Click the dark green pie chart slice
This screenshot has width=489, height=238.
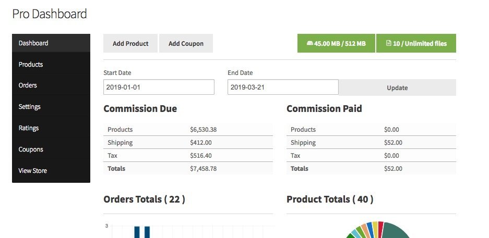396,232
